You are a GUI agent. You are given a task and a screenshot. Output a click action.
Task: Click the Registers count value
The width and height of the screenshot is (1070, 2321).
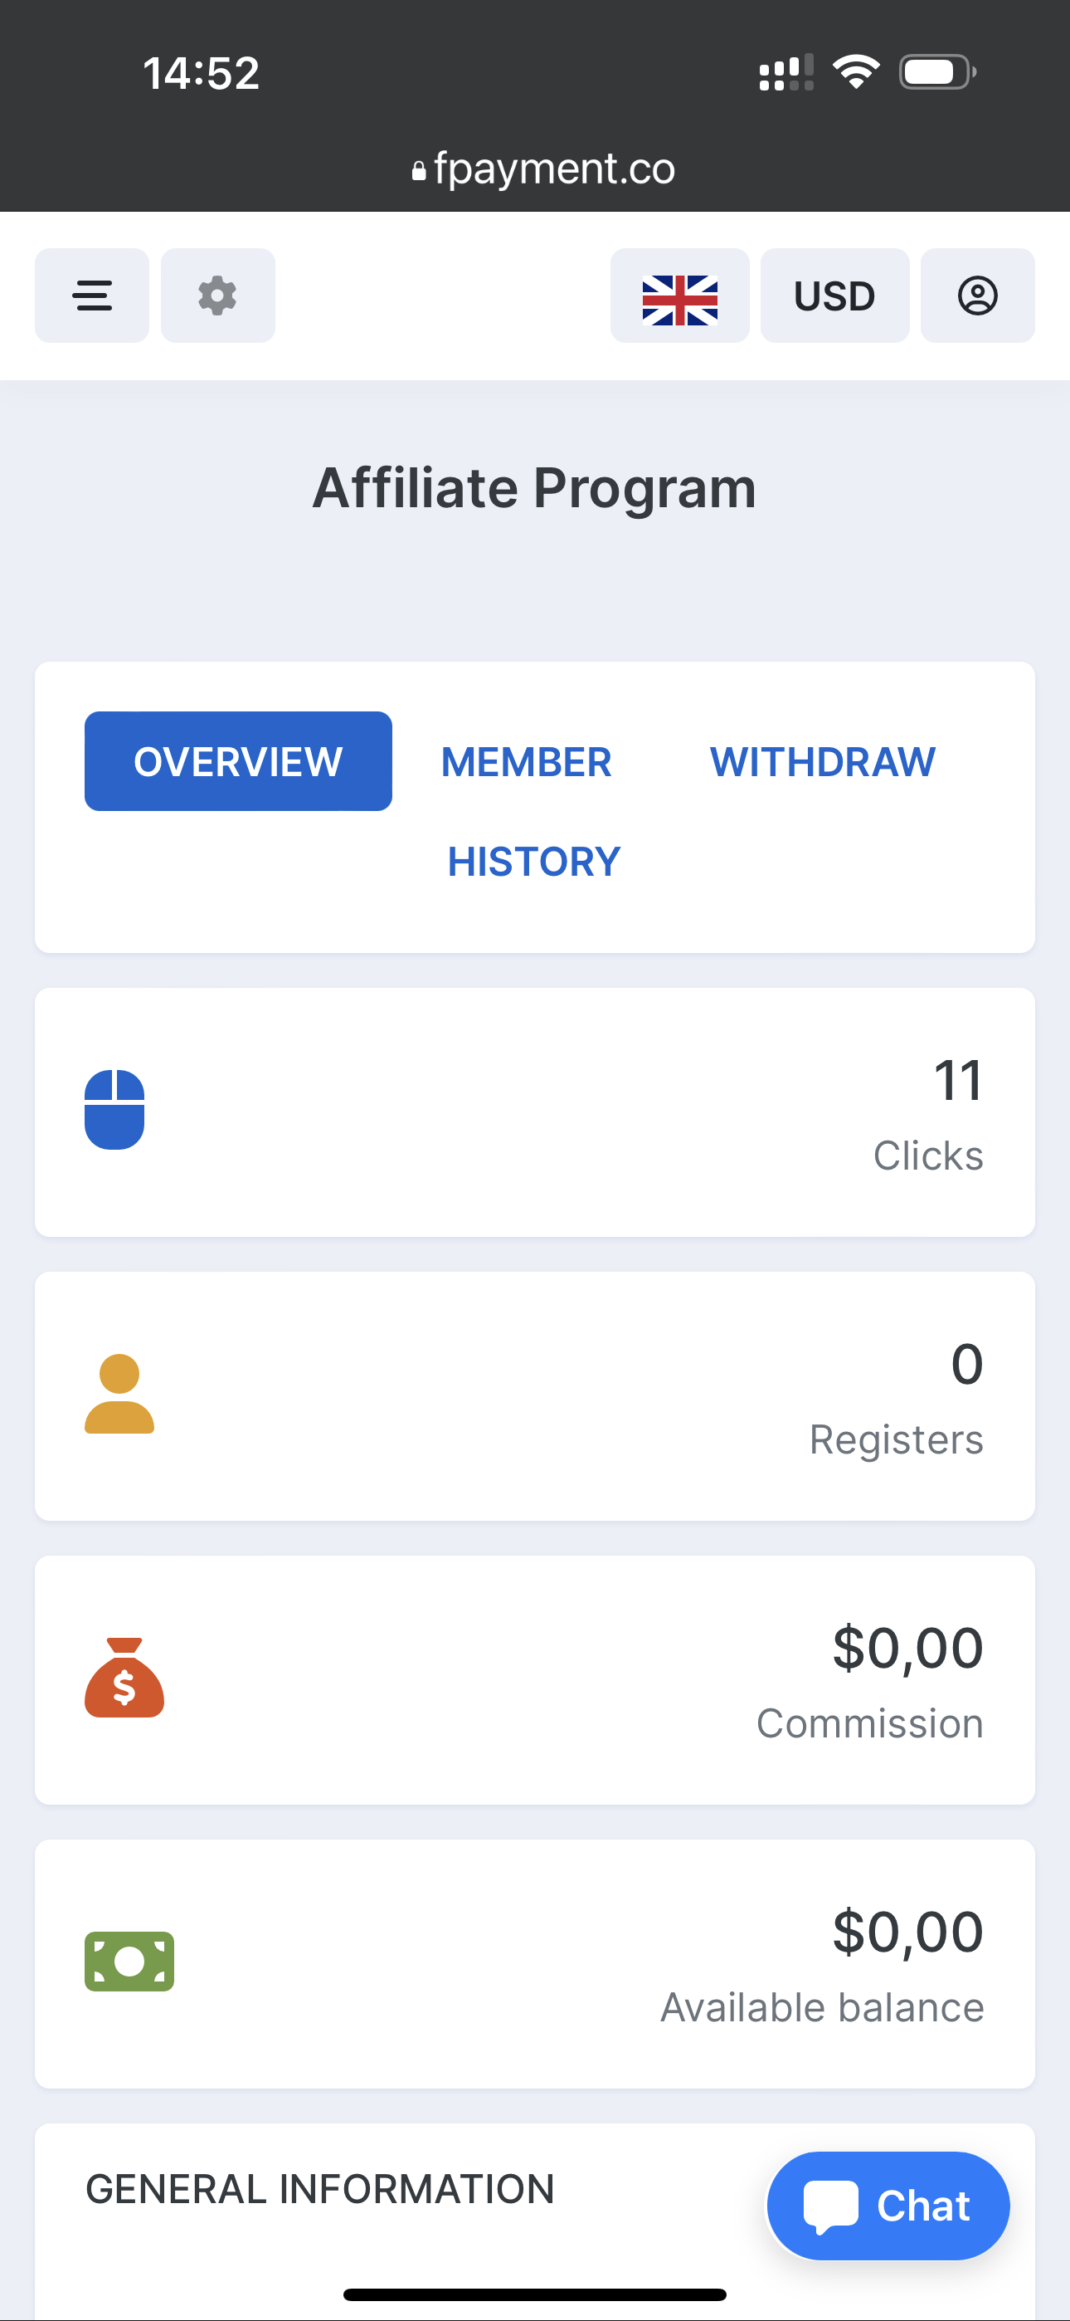point(966,1364)
